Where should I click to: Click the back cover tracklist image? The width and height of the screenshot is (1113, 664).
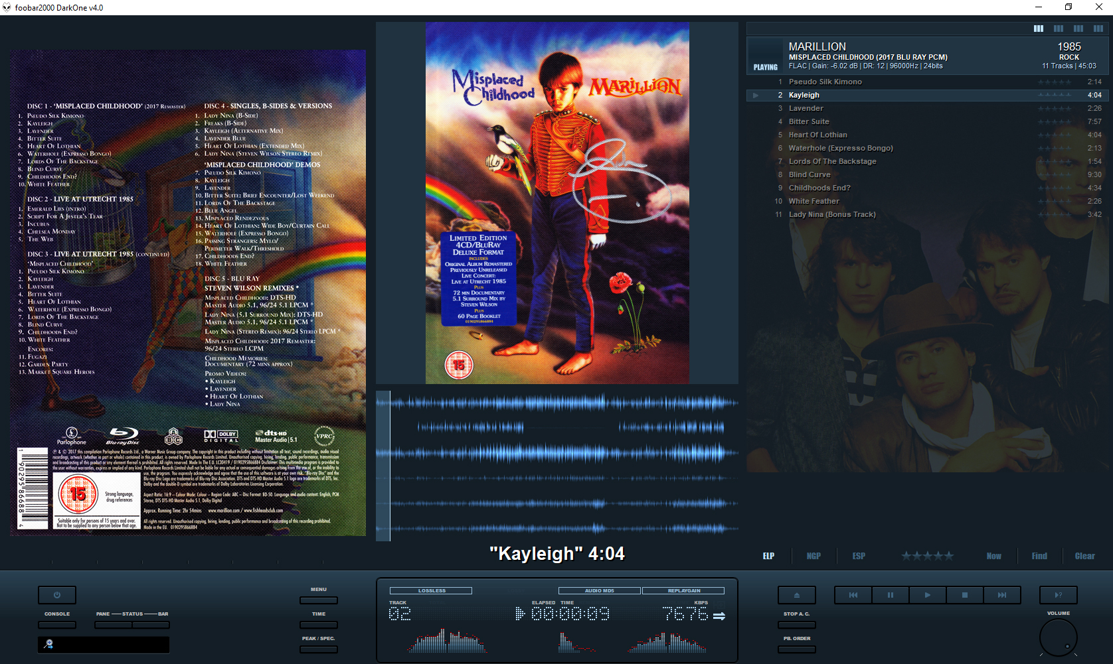tap(188, 293)
